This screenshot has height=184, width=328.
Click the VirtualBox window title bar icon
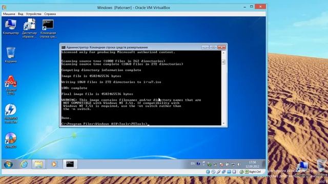pyautogui.click(x=4, y=8)
